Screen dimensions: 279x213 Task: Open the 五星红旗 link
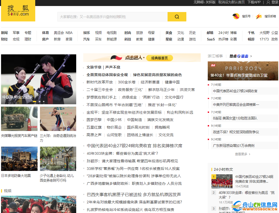click(x=94, y=127)
